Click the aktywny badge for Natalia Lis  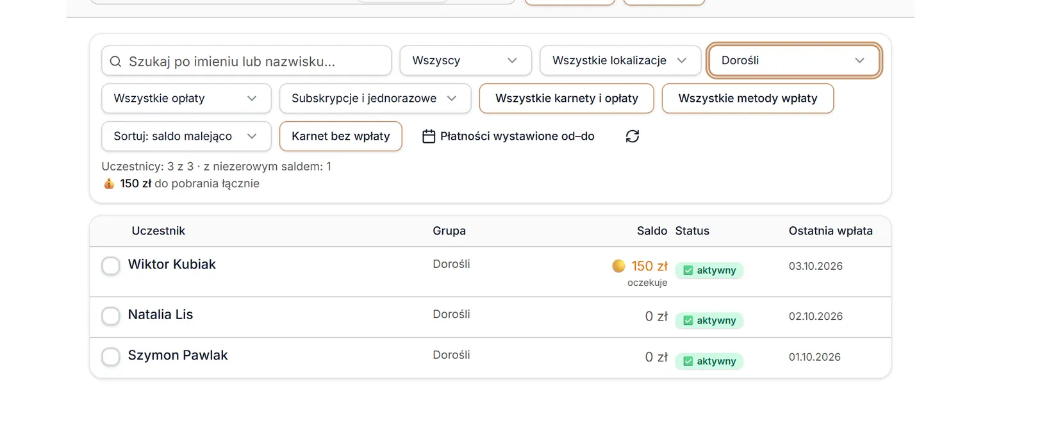click(x=709, y=320)
